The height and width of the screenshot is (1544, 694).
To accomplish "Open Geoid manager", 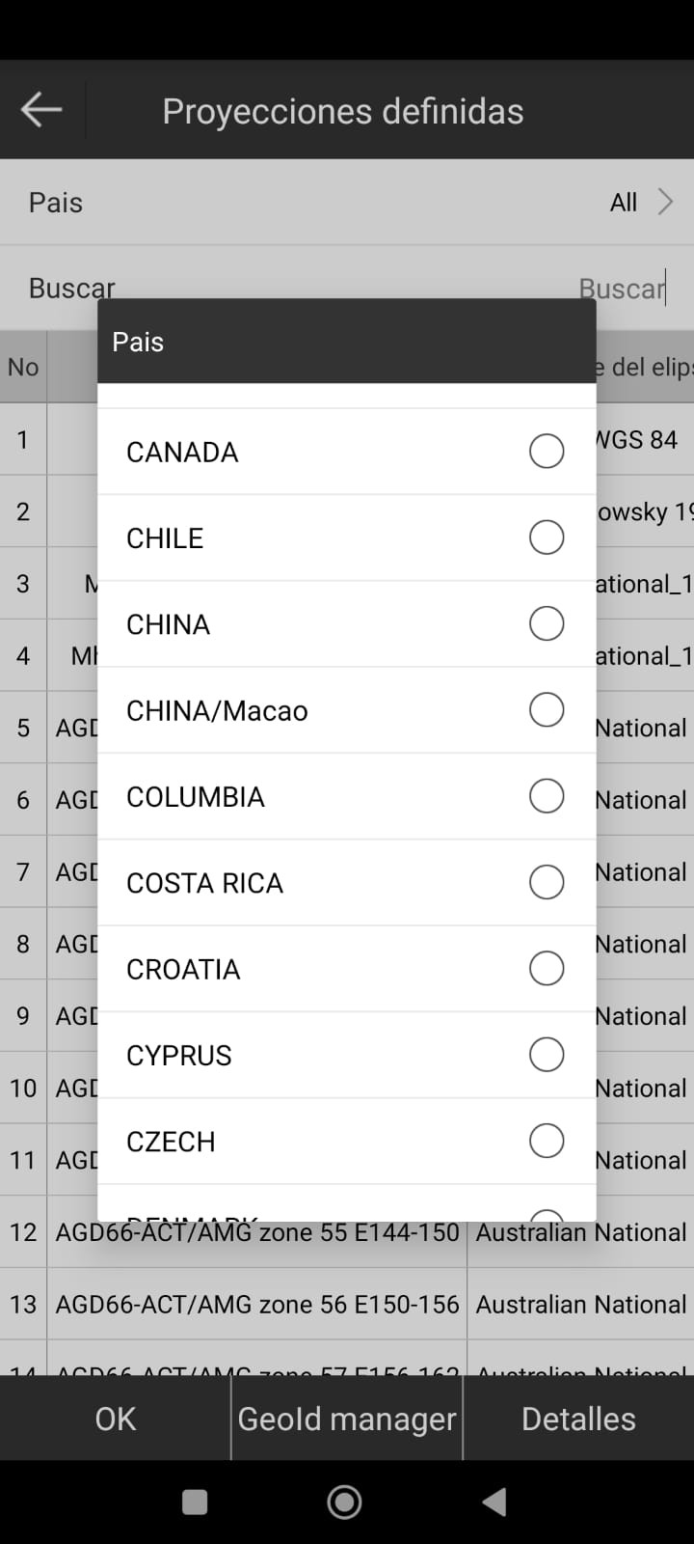I will tap(347, 1419).
